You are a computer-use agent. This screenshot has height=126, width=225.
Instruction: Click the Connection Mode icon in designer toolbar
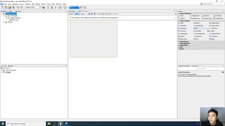click(91, 14)
